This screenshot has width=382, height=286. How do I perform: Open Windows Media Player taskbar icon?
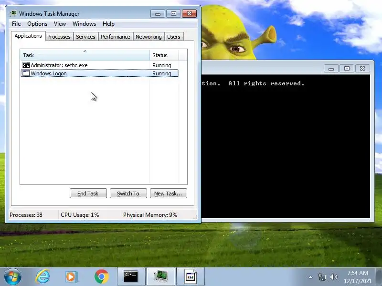71,277
